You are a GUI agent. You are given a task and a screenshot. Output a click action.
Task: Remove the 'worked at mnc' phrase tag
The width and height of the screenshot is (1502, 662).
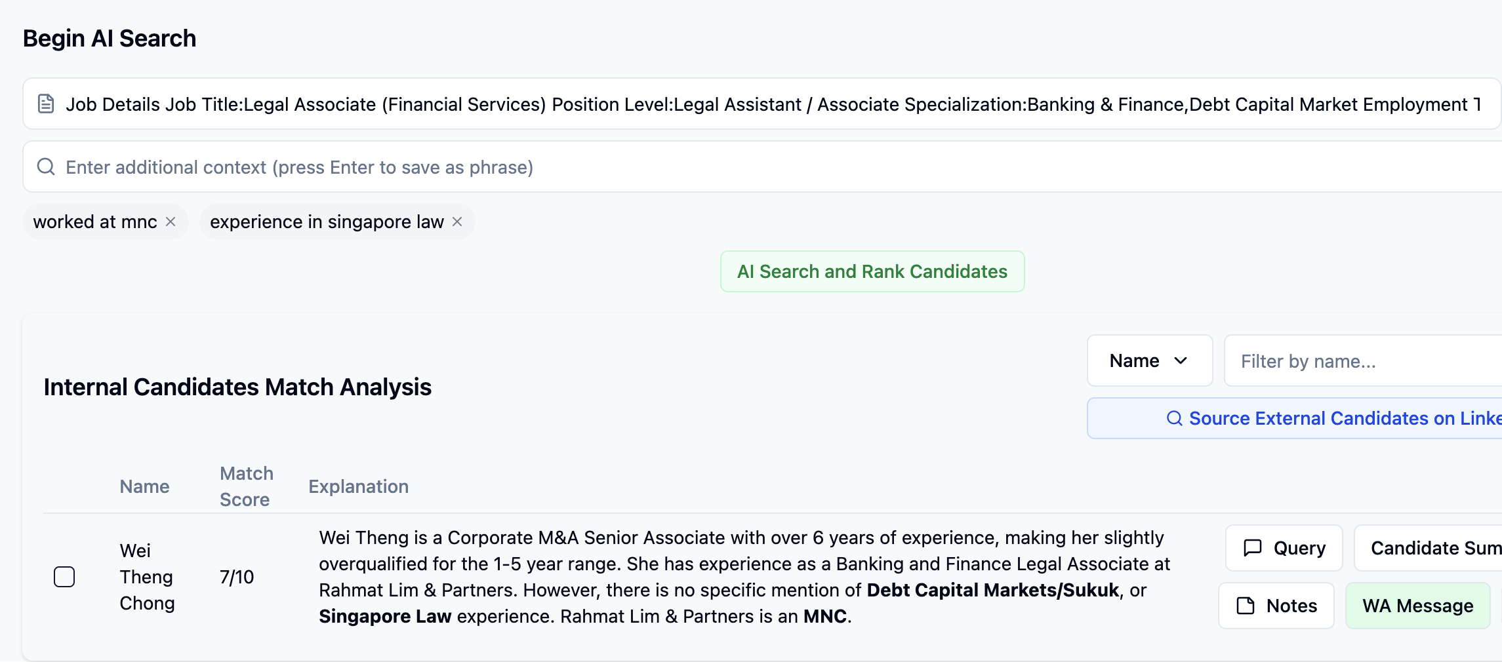coord(171,222)
